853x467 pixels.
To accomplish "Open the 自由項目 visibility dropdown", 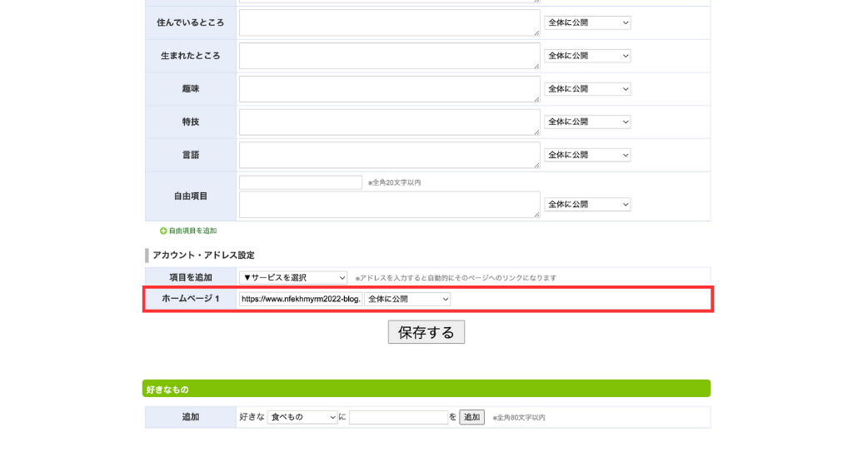I will (x=586, y=204).
